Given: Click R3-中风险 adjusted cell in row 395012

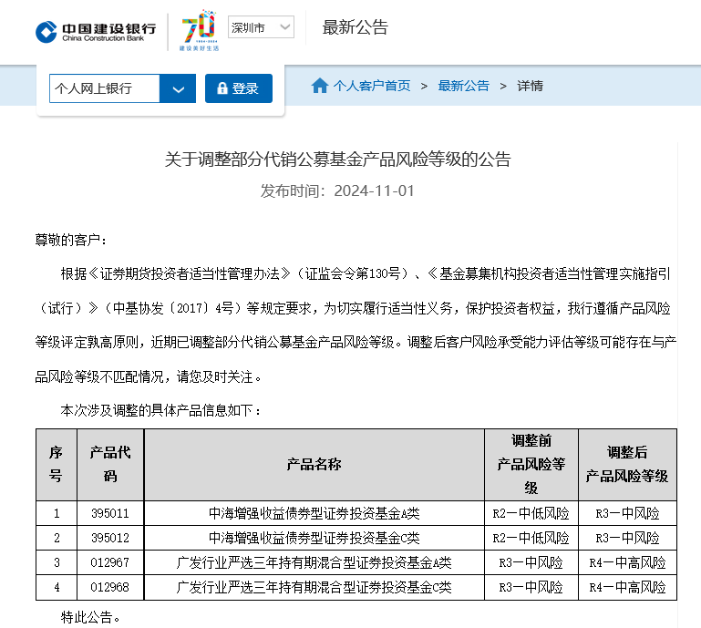Looking at the screenshot, I should click(627, 538).
